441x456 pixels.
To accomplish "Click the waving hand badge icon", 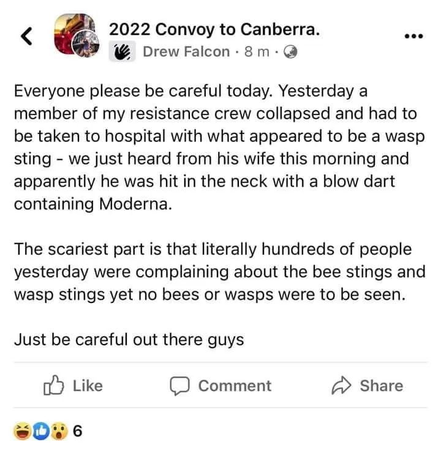I will pyautogui.click(x=123, y=52).
